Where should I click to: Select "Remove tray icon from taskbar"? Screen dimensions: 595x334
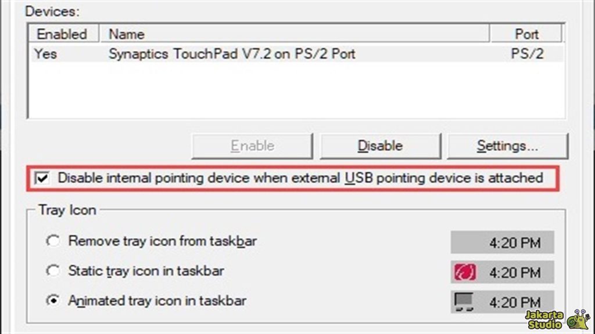53,241
